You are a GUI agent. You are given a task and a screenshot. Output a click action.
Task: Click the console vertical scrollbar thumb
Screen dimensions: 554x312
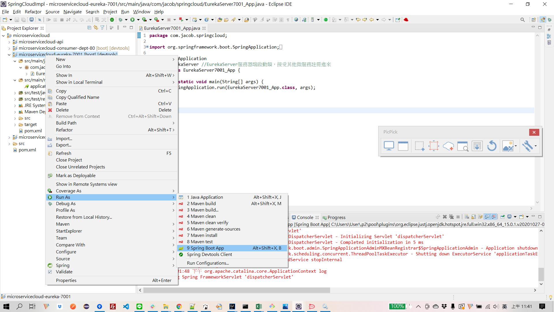pos(541,274)
